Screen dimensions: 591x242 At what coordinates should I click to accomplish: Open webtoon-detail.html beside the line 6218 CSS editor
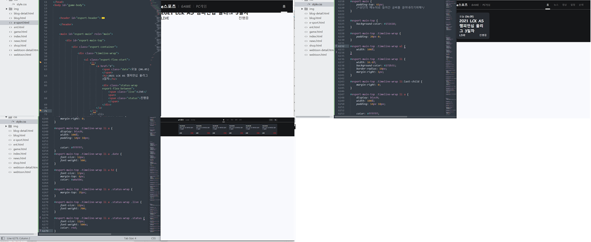click(x=322, y=50)
